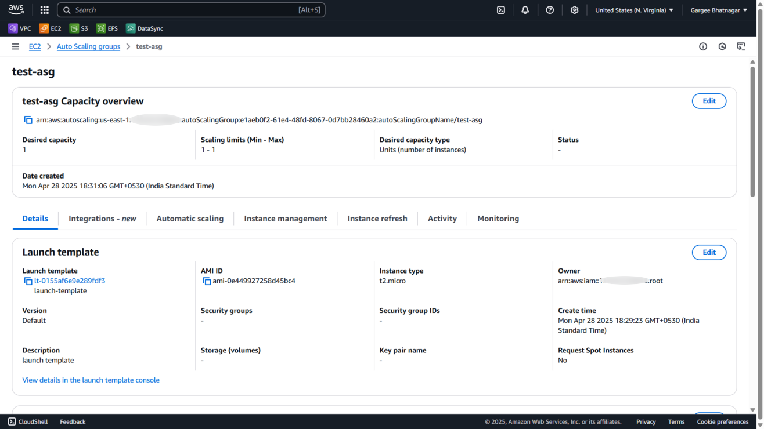Launch CloudShell from top bar icon
Image resolution: width=764 pixels, height=429 pixels.
(501, 10)
